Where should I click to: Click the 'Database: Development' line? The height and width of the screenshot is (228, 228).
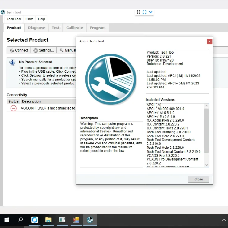point(165,64)
